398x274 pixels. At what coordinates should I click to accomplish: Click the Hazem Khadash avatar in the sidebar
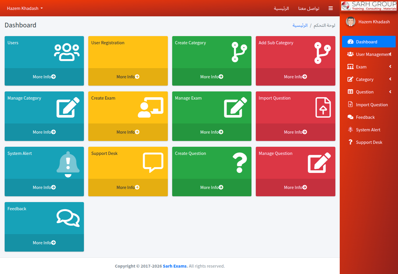pos(350,22)
